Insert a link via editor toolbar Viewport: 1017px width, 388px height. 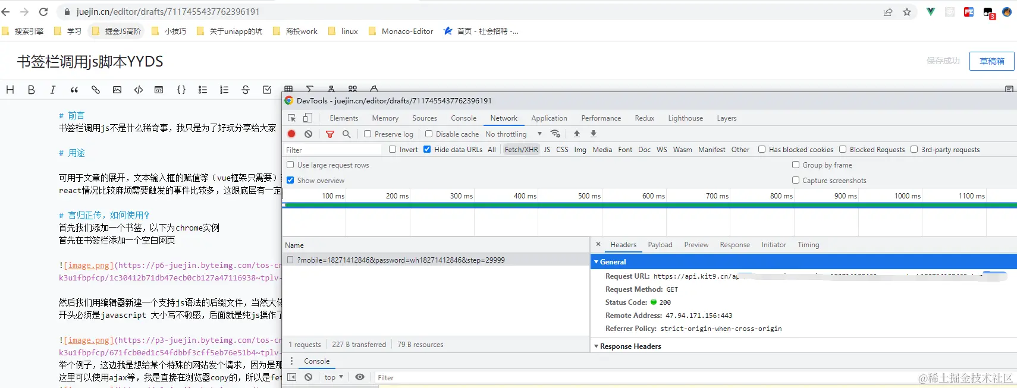tap(96, 90)
